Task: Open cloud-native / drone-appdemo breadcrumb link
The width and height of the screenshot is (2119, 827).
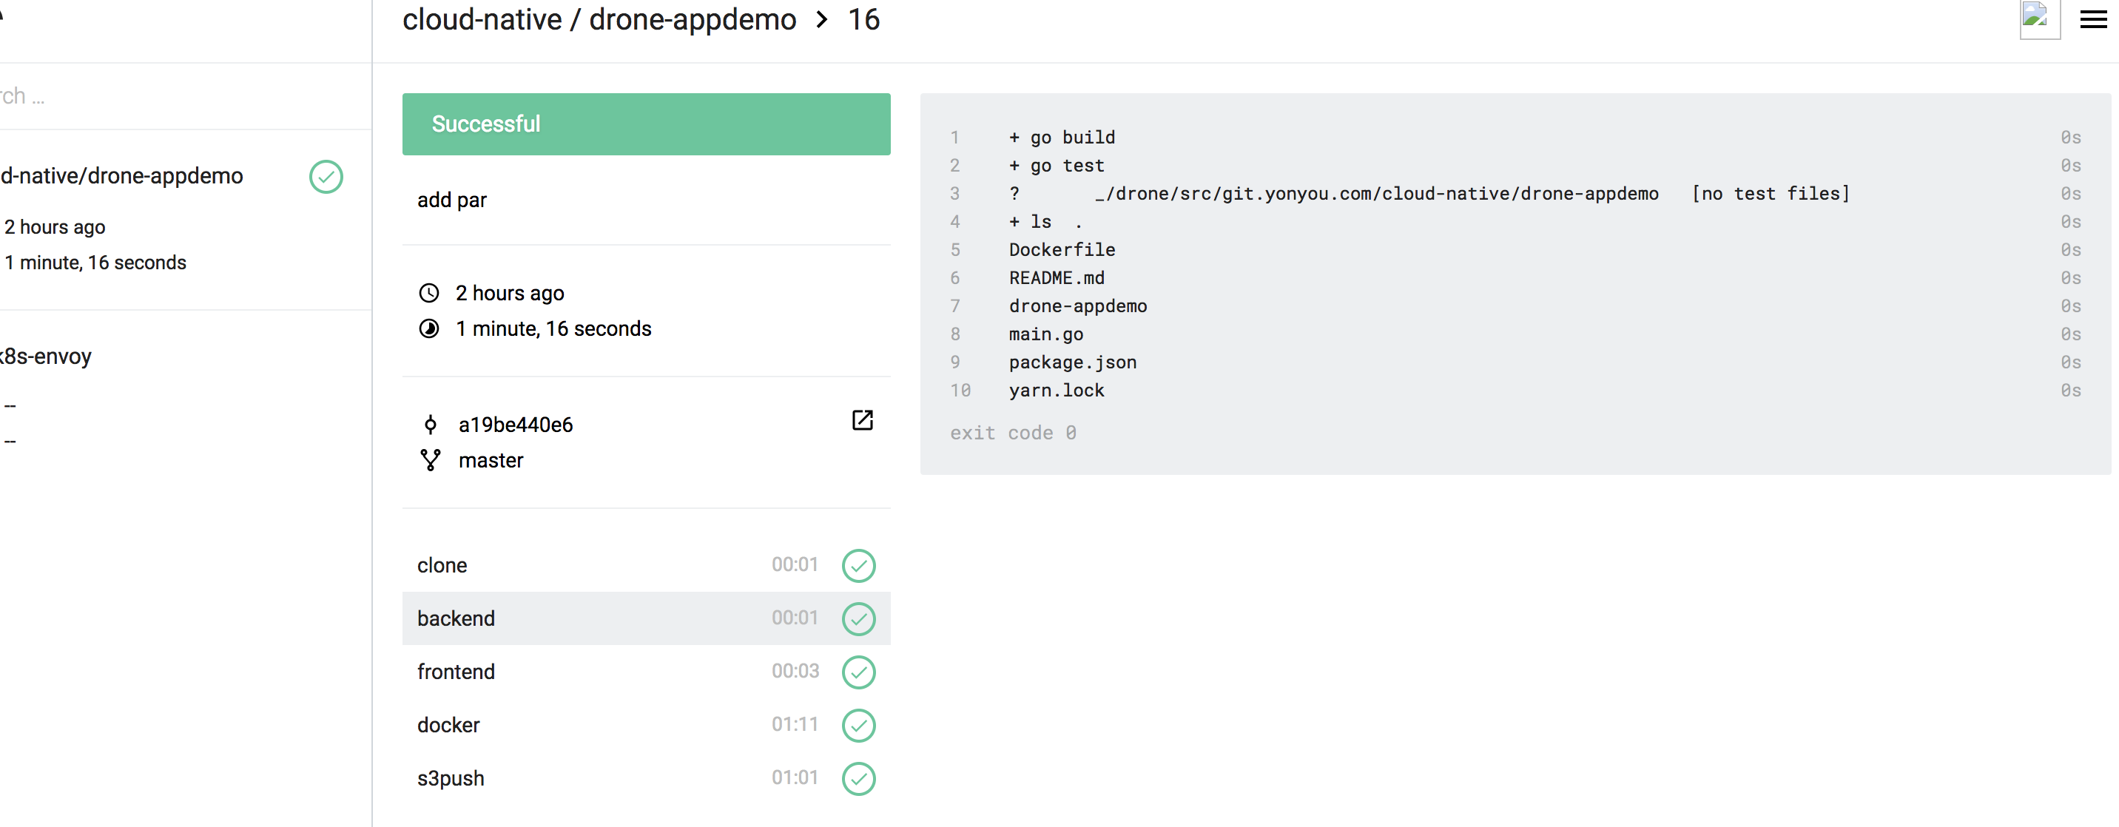Action: pos(598,20)
